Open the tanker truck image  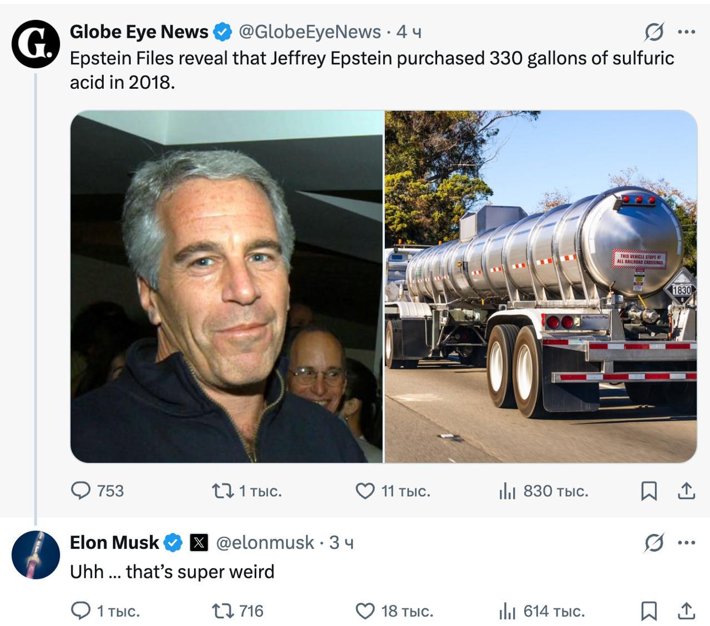pyautogui.click(x=541, y=287)
